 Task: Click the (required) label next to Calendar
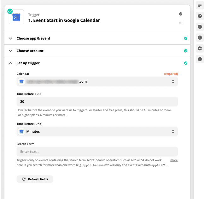171,74
